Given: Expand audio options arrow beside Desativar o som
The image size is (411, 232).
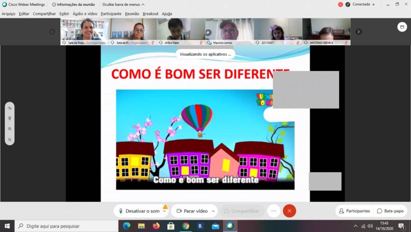Looking at the screenshot, I should click(x=164, y=211).
